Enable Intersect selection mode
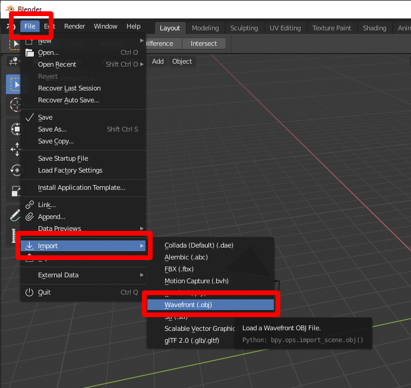Screen dimensions: 411x388 pos(204,43)
